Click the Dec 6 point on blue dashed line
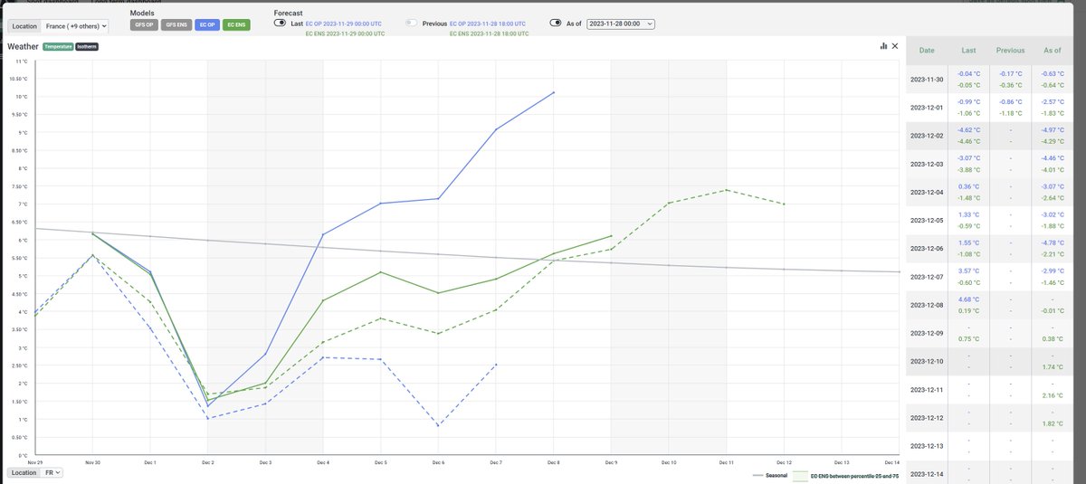Image resolution: width=1086 pixels, height=484 pixels. tap(438, 425)
